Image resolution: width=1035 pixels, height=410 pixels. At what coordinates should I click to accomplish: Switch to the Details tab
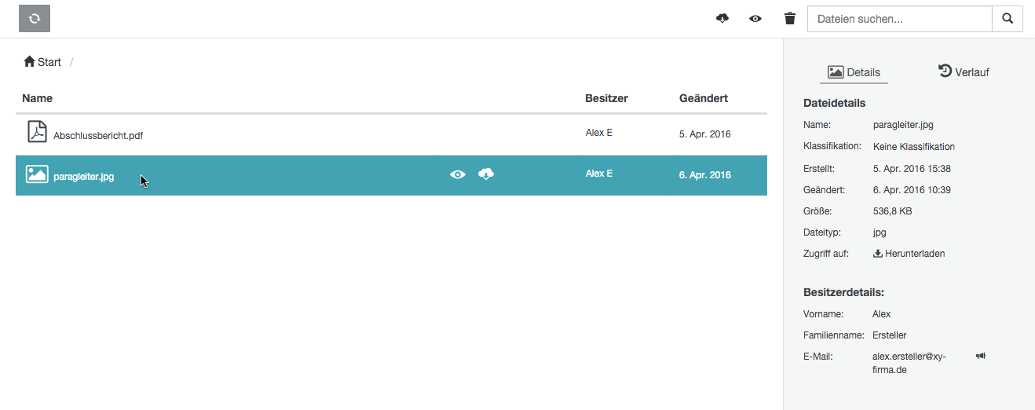click(854, 72)
